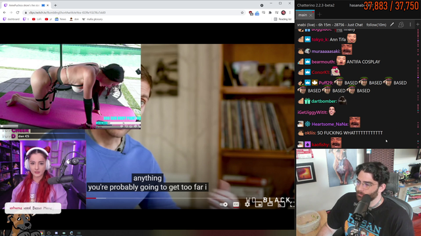Click username tokyo_k in chat
This screenshot has width=421, height=236.
click(320, 39)
